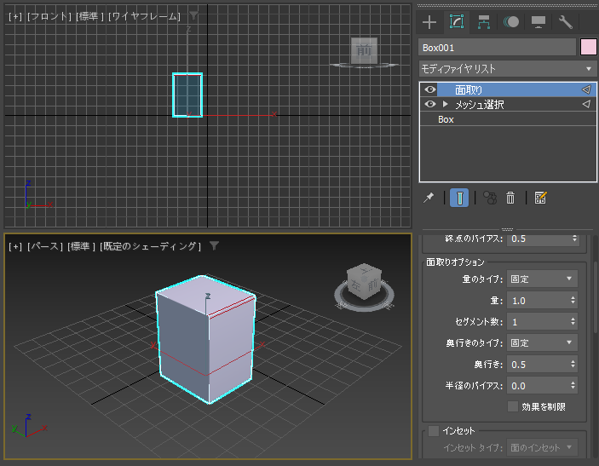
Task: Open the [ワイヤフレーム] shading menu
Action: (144, 16)
